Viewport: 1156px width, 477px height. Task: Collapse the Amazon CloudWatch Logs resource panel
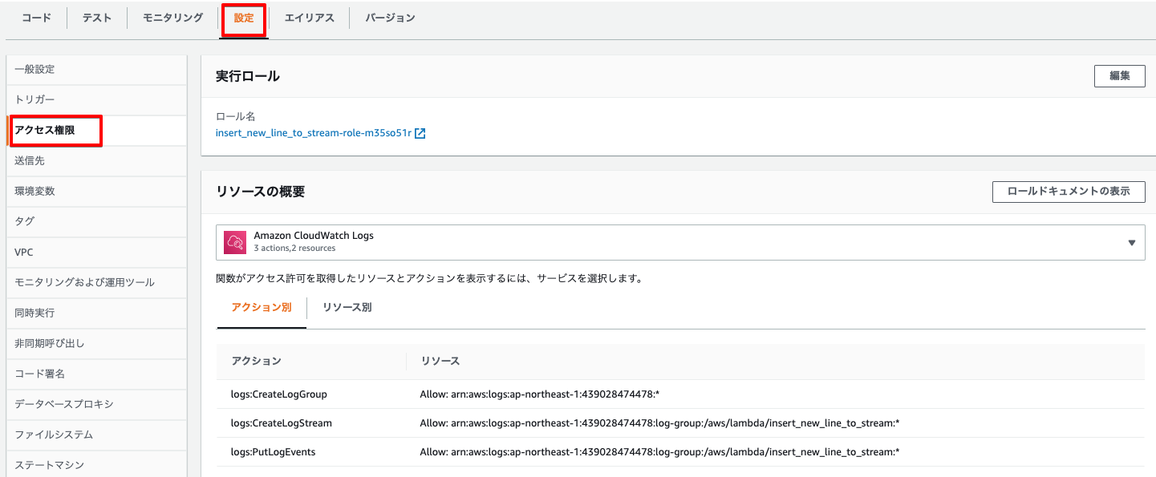(1132, 241)
